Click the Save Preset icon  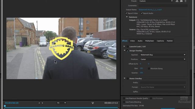(x=177, y=1)
